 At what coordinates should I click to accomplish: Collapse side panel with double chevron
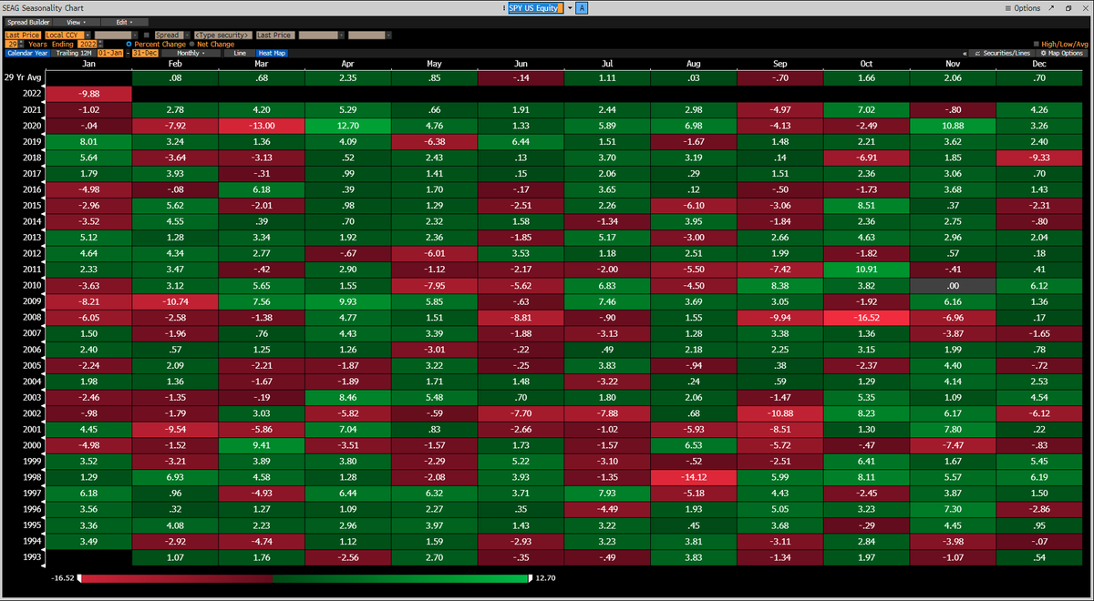(x=965, y=53)
